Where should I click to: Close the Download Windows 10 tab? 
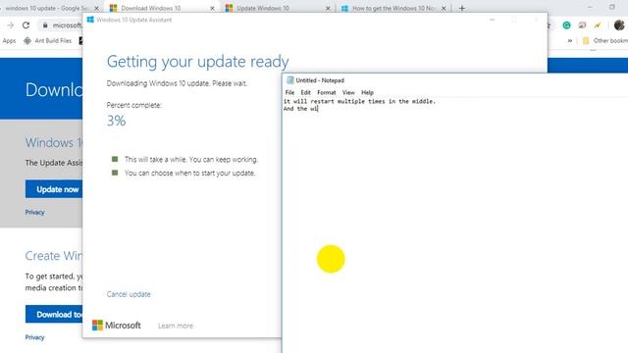[212, 8]
